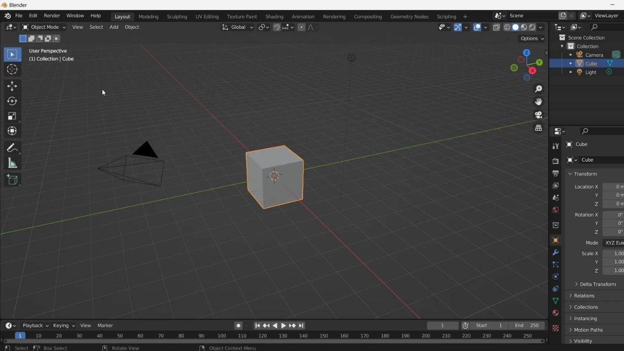Toggle X-ray mode

tap(496, 27)
